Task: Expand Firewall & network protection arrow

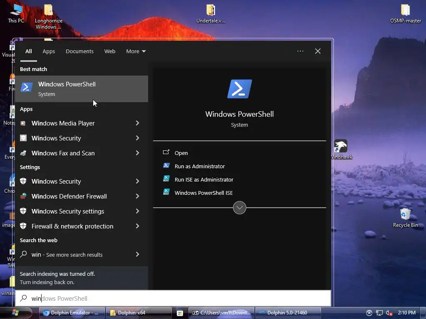Action: 137,226
